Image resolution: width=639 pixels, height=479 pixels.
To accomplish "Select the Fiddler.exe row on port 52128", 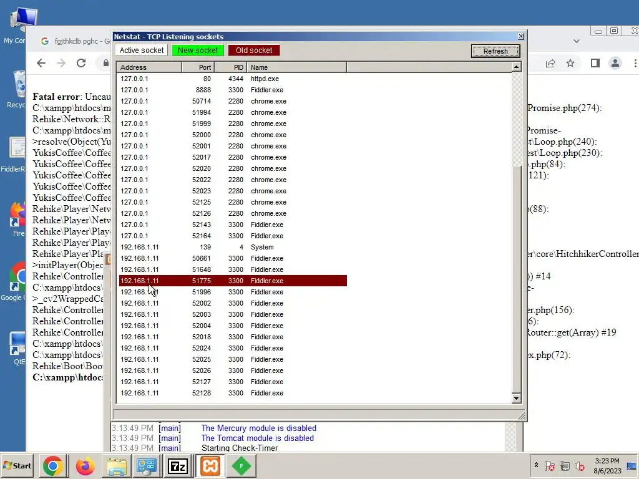I will (233, 393).
